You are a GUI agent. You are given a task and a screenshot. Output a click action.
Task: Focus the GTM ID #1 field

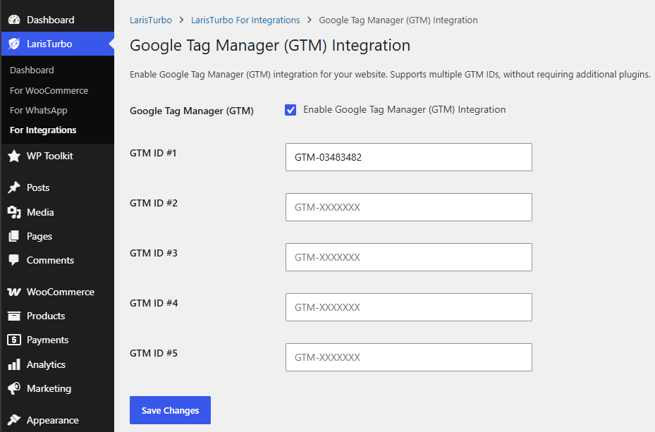[408, 157]
